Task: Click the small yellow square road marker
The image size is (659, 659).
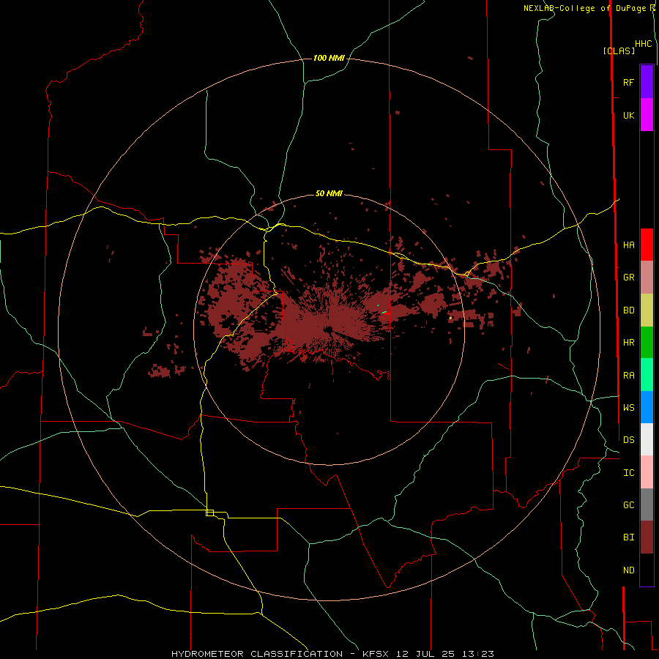Action: point(209,513)
